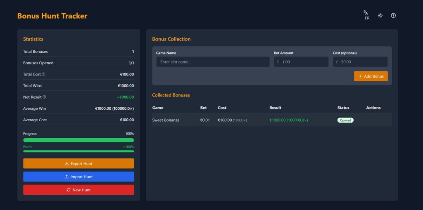Click the Game column header

point(158,108)
